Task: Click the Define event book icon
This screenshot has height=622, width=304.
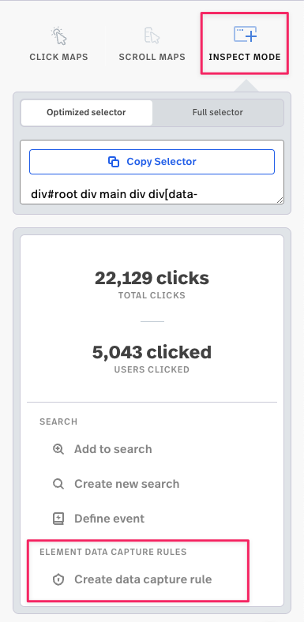Action: coord(58,519)
